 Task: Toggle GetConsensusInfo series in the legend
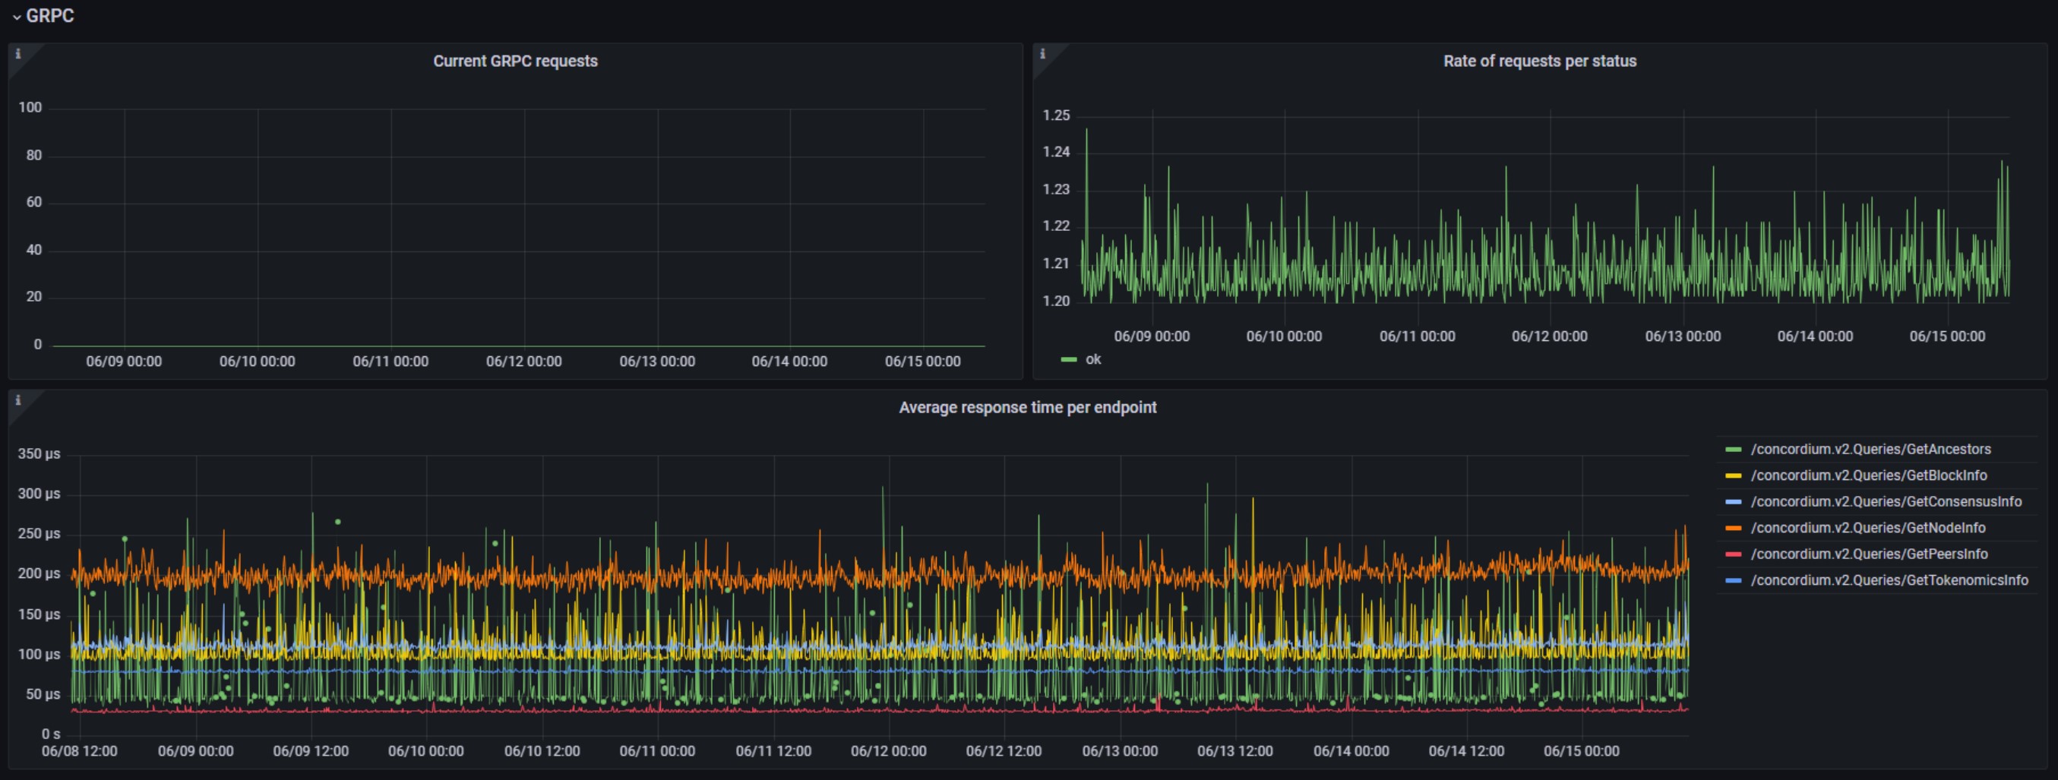click(1886, 501)
